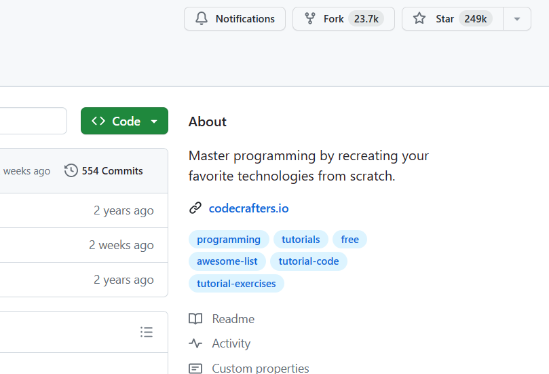This screenshot has height=374, width=549.
Task: Click the Activity pulse icon
Action: (x=195, y=343)
